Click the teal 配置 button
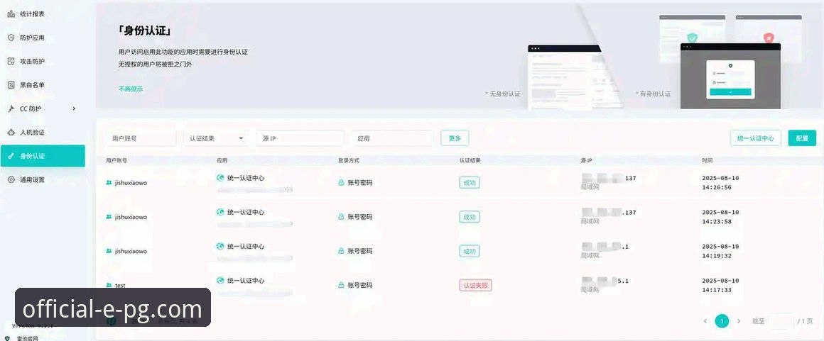 [x=802, y=138]
